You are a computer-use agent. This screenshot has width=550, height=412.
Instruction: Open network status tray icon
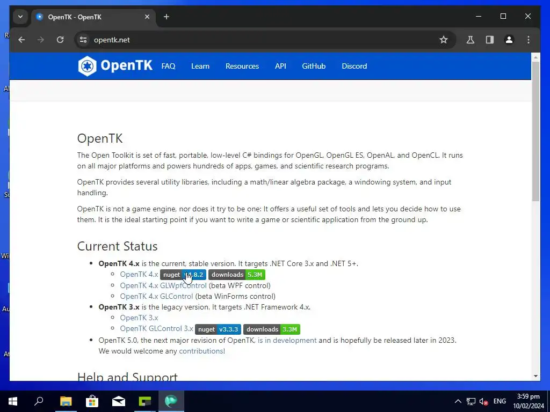tap(471, 401)
